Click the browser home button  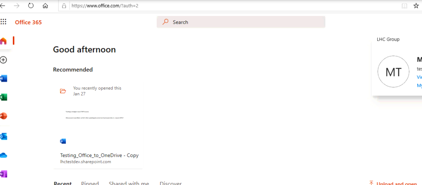pyautogui.click(x=45, y=6)
